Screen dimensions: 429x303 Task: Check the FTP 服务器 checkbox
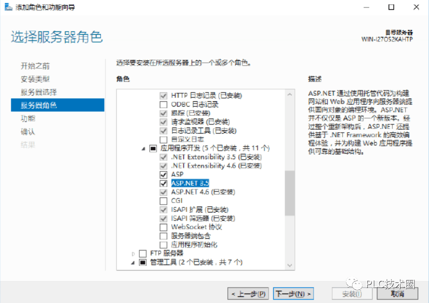pos(143,253)
